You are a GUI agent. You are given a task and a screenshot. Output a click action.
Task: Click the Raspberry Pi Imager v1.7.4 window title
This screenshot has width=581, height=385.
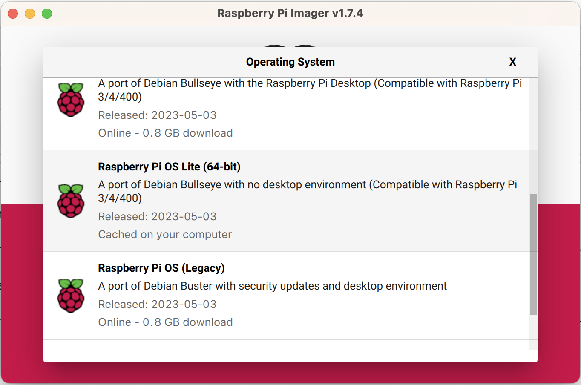290,13
